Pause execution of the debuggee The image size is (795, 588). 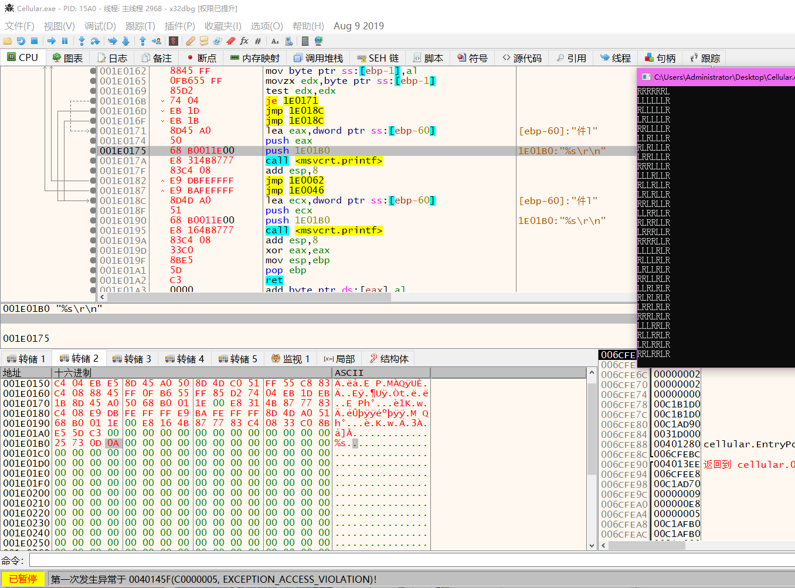click(x=64, y=41)
